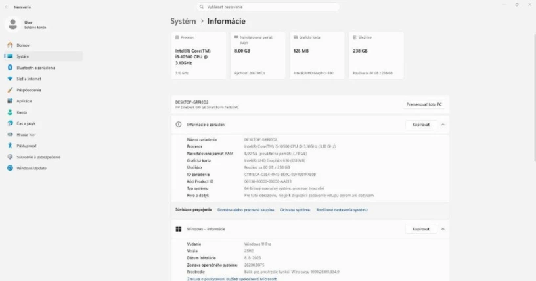Select the Systém monitor icon
Screen dimensions: 536x281
pyautogui.click(x=10, y=56)
